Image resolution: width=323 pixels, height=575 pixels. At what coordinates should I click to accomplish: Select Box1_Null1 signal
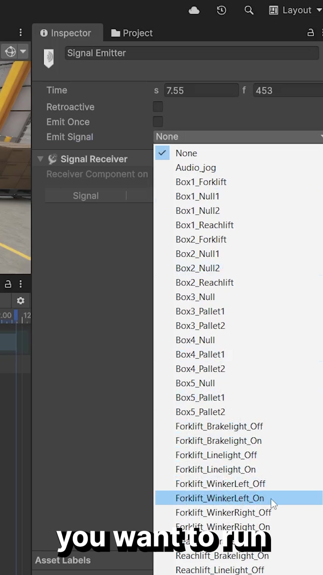tap(239, 196)
